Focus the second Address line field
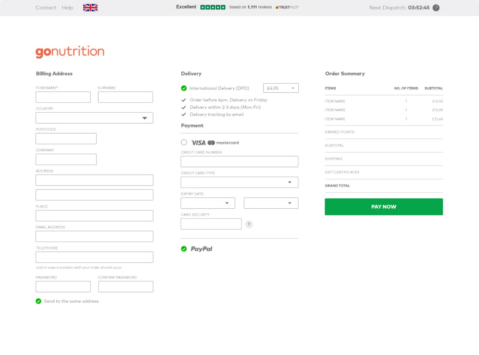 coord(94,195)
